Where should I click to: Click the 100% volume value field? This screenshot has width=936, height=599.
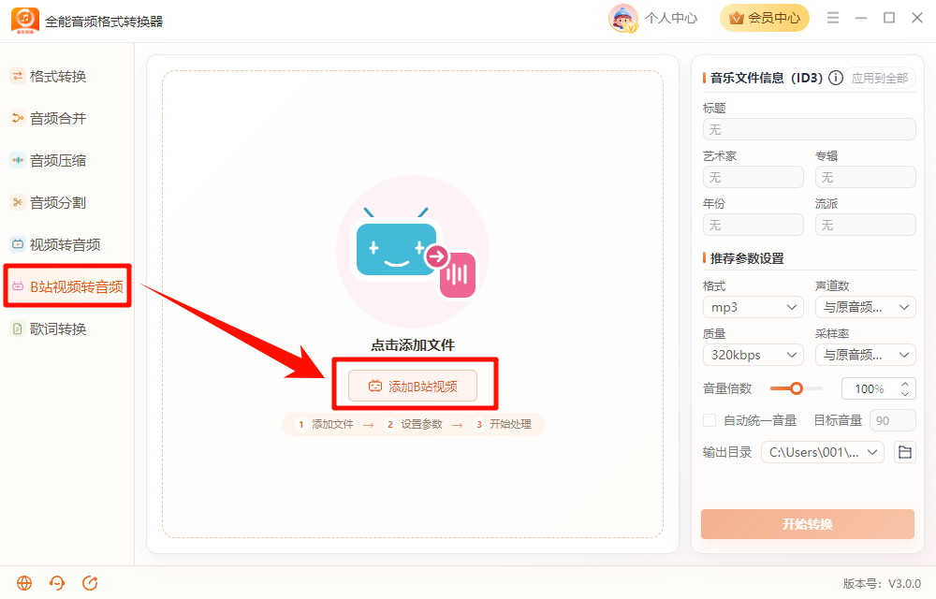870,388
